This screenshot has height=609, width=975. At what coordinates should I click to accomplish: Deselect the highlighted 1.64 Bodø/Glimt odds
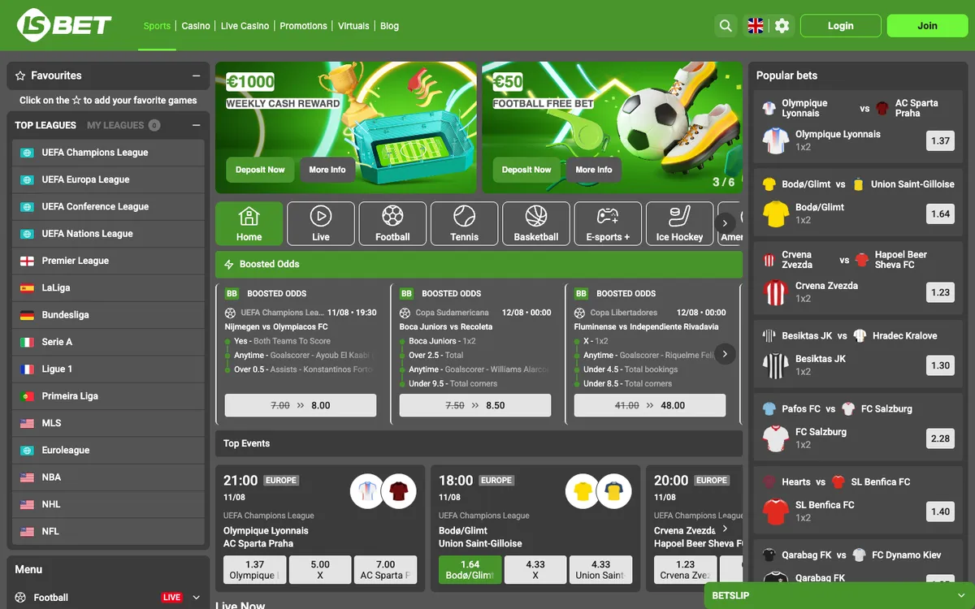(x=470, y=570)
